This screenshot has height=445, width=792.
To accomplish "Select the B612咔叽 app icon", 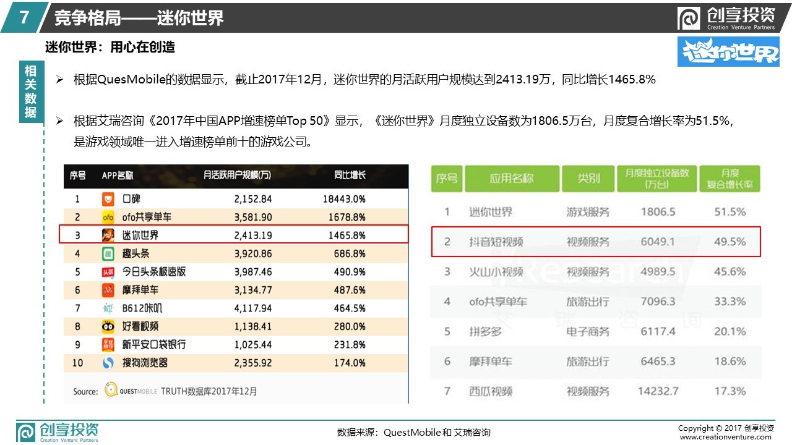I will point(108,308).
